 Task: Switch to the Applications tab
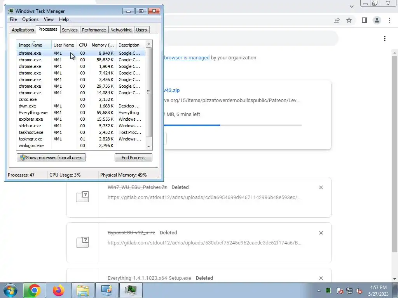pos(23,30)
